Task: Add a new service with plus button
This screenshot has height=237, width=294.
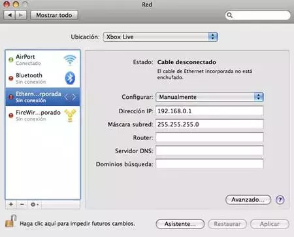Action: click(11, 204)
